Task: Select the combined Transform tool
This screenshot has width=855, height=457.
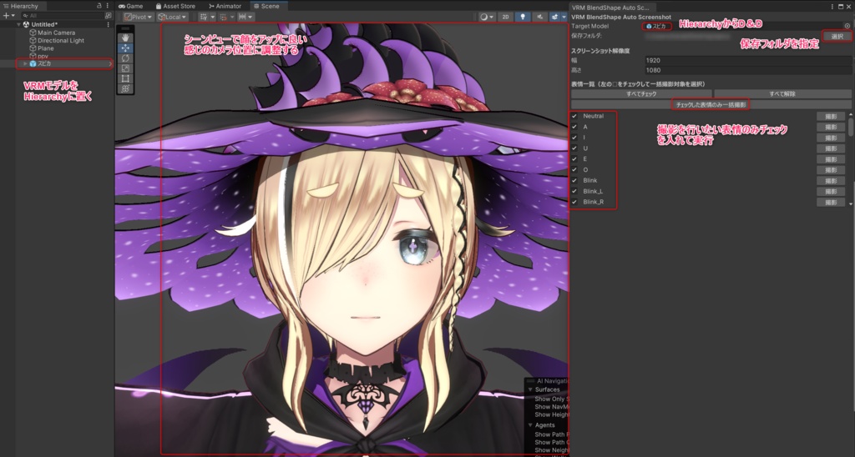Action: pos(125,88)
